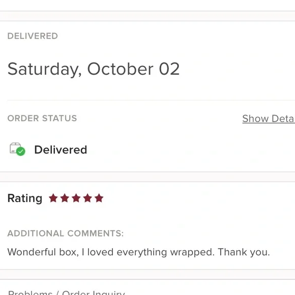Image resolution: width=295 pixels, height=295 pixels.
Task: Select the first rating star
Action: tap(53, 198)
